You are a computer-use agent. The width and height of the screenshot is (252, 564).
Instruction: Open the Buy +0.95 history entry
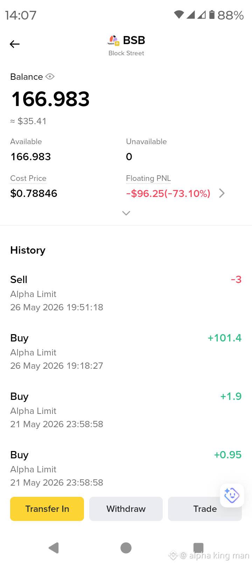point(126,468)
